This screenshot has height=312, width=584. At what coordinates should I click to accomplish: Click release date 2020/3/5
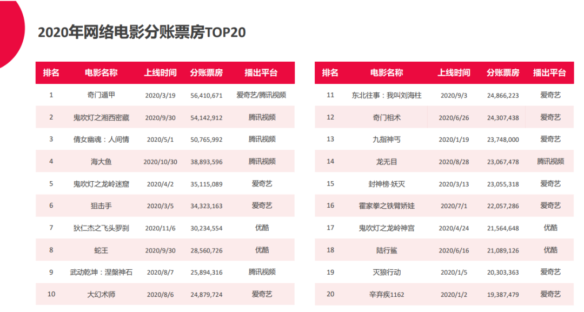[x=160, y=206]
